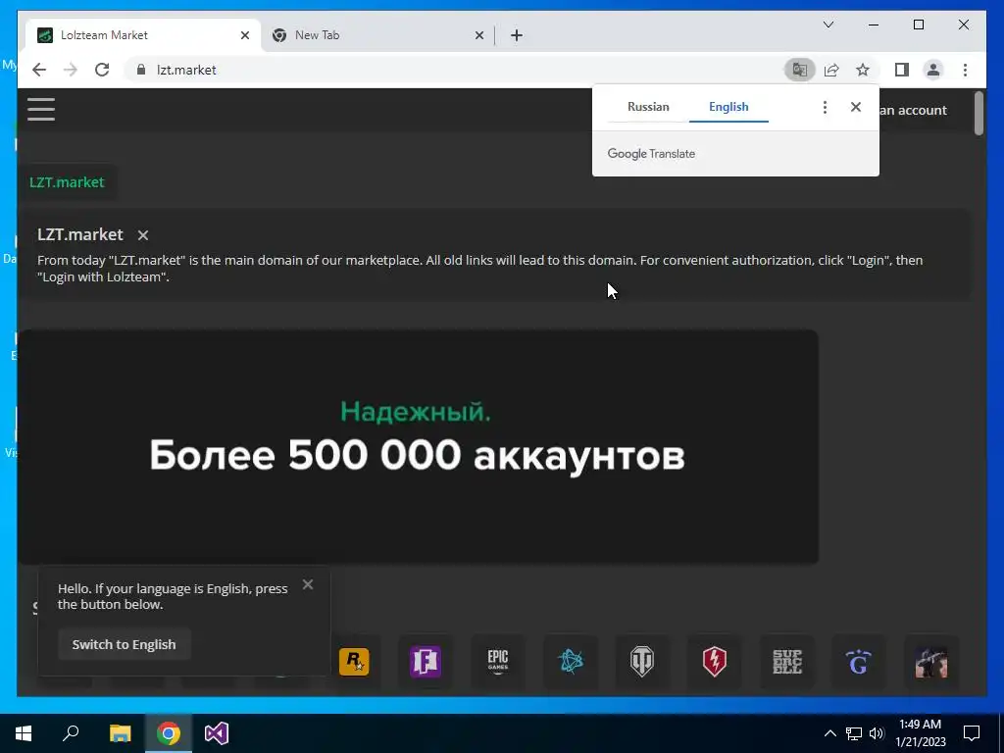Show hidden system tray icons
This screenshot has width=1004, height=753.
tap(829, 733)
